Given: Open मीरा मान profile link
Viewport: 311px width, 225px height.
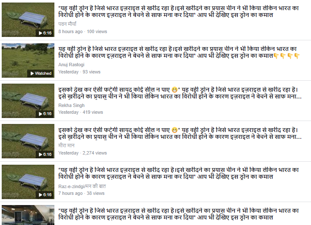Looking at the screenshot, I should coord(66,146).
